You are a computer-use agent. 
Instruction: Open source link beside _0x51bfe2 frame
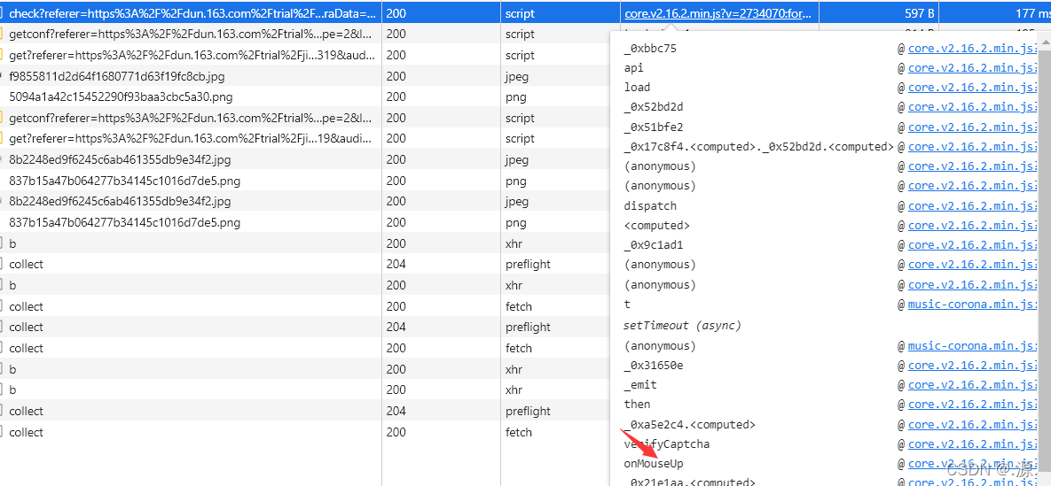pyautogui.click(x=972, y=127)
